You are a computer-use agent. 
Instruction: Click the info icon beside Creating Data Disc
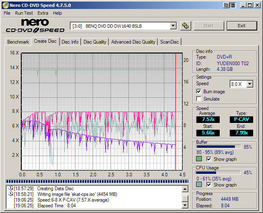tap(11, 188)
